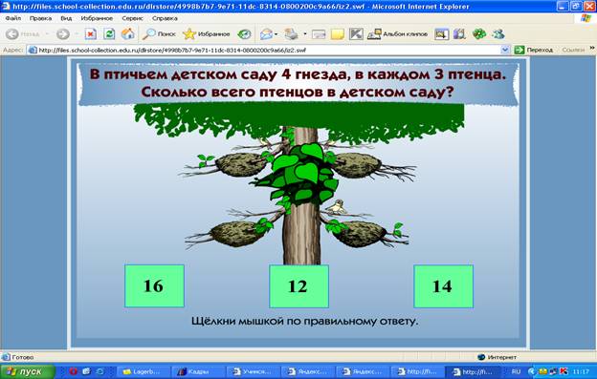
Task: Click the Messenger people toolbar icon
Action: (498, 34)
